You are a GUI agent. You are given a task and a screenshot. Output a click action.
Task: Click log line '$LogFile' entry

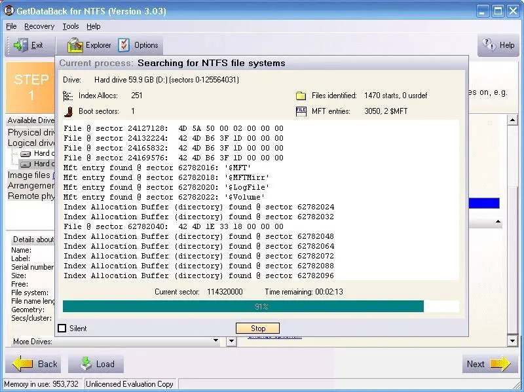pyautogui.click(x=166, y=187)
